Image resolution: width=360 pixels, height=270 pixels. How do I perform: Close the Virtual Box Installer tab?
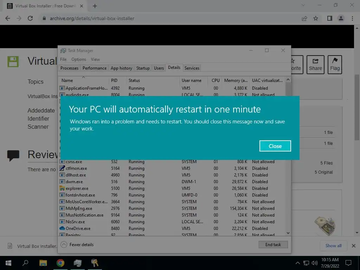82,6
